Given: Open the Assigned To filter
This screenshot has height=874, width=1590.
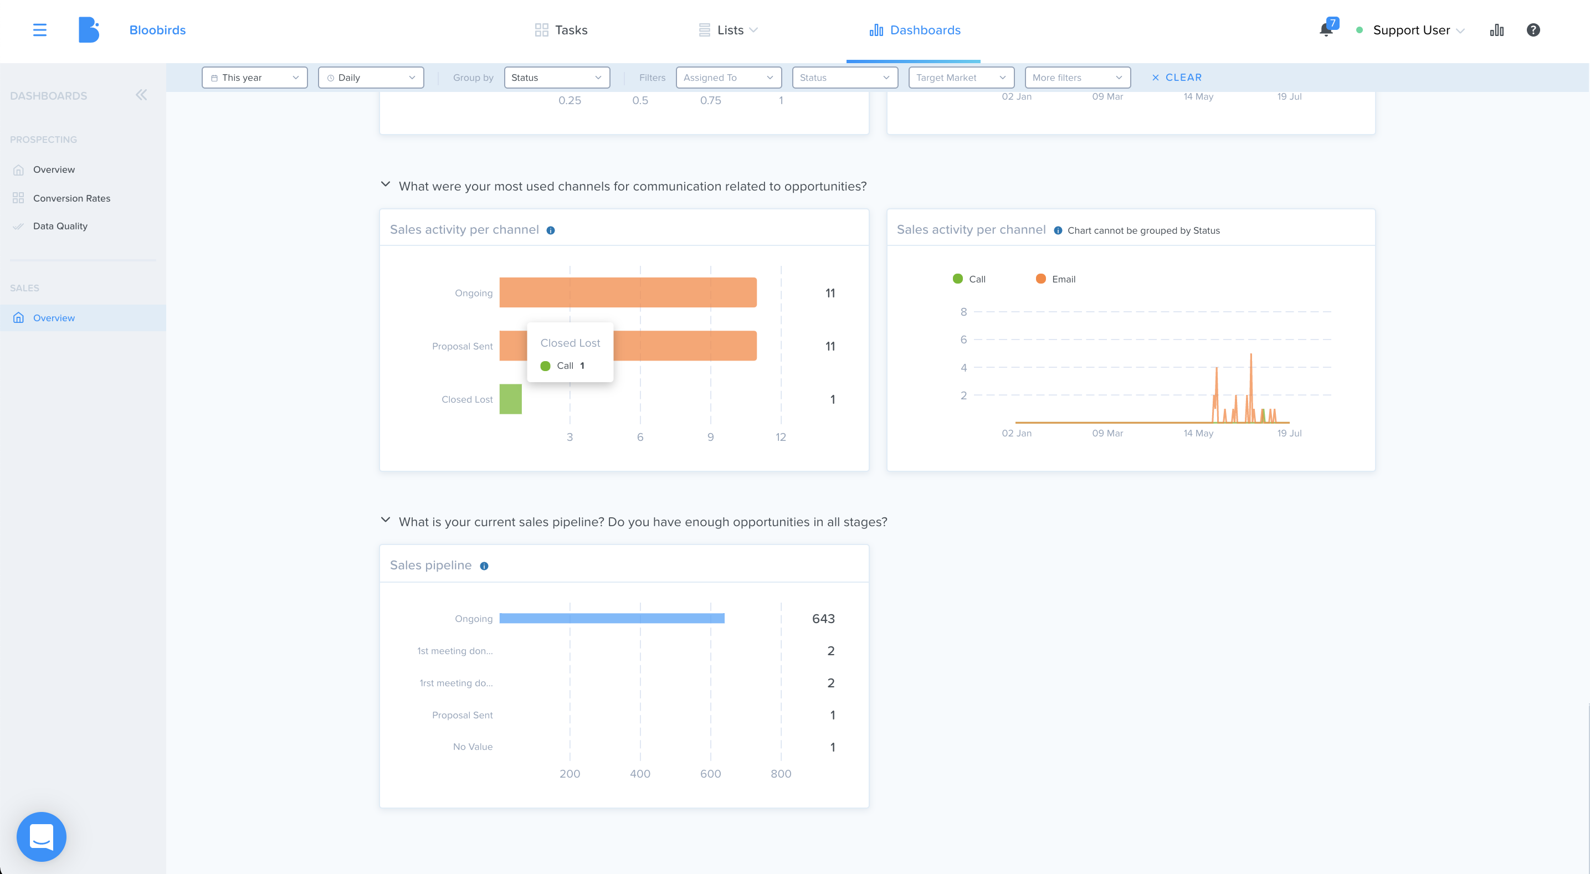Looking at the screenshot, I should click(729, 78).
